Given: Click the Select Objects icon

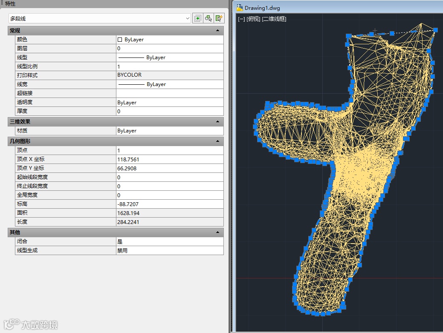Looking at the screenshot, I should click(x=208, y=18).
